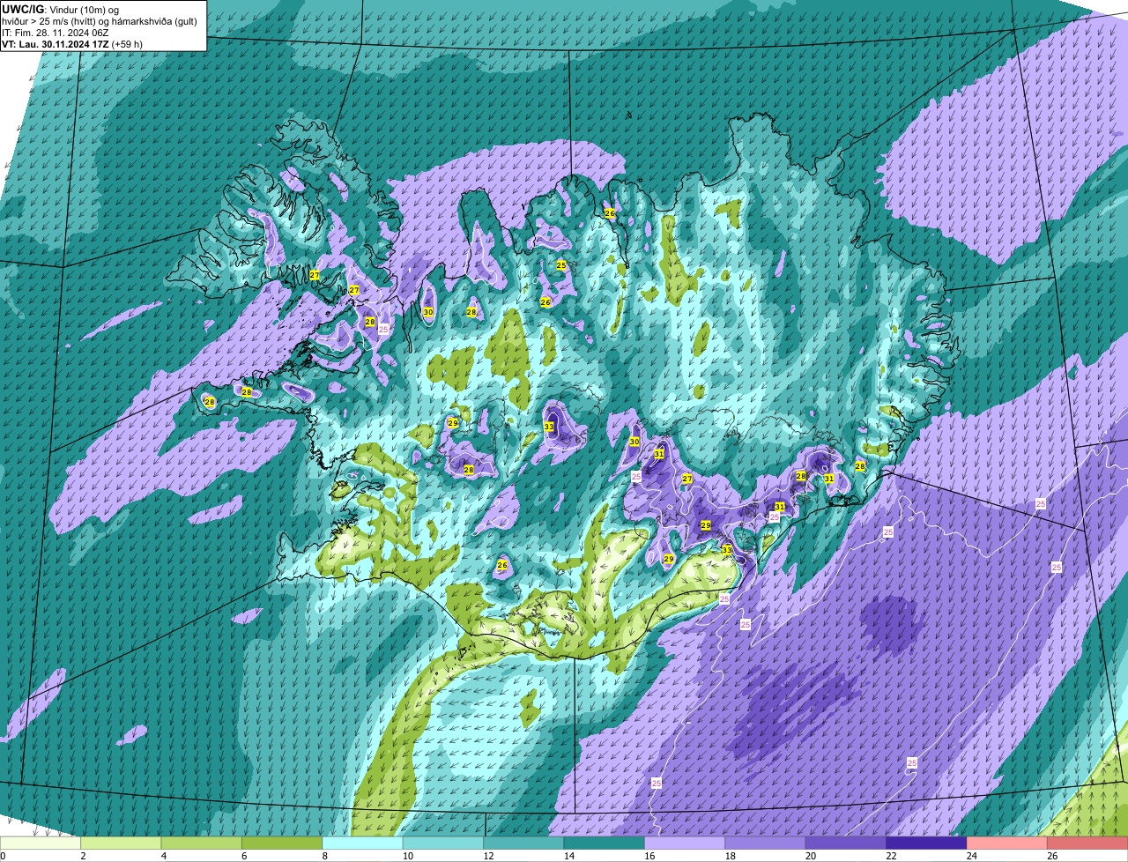Select the "IT: Fim. 28. 11. 2024 06Z" line
This screenshot has height=862, width=1128.
click(x=56, y=32)
